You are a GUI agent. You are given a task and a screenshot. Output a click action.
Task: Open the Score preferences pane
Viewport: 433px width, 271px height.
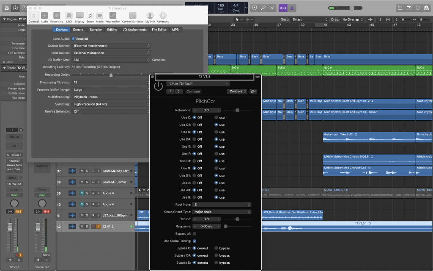pyautogui.click(x=90, y=16)
